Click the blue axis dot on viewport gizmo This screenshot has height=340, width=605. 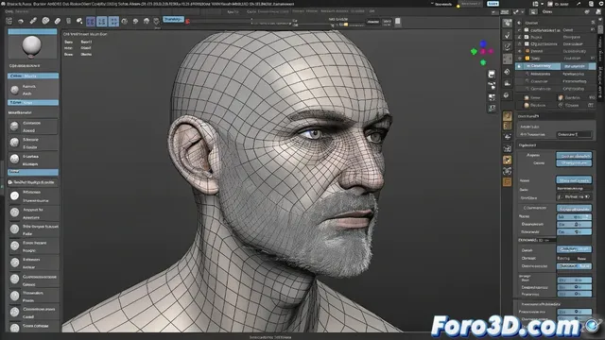483,44
